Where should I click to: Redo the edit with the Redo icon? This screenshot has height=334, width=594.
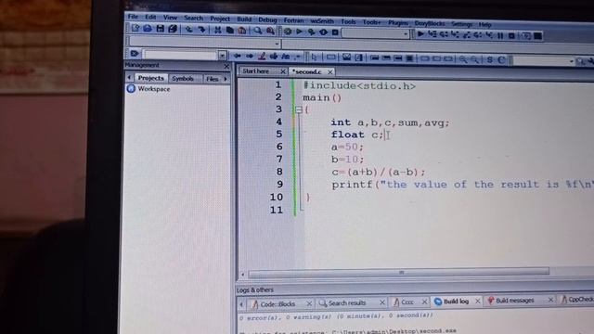(201, 30)
